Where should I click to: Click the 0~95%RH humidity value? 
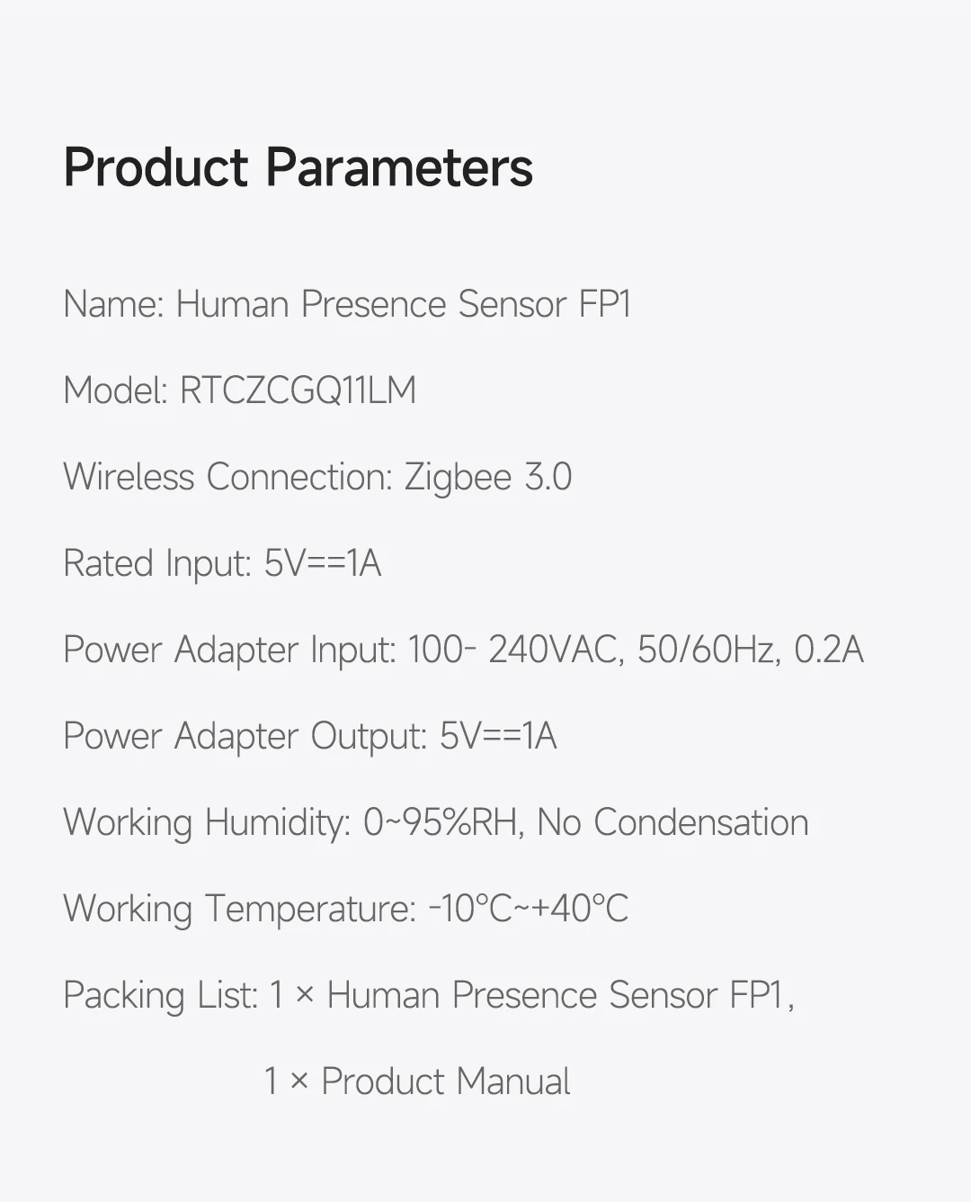coord(441,822)
